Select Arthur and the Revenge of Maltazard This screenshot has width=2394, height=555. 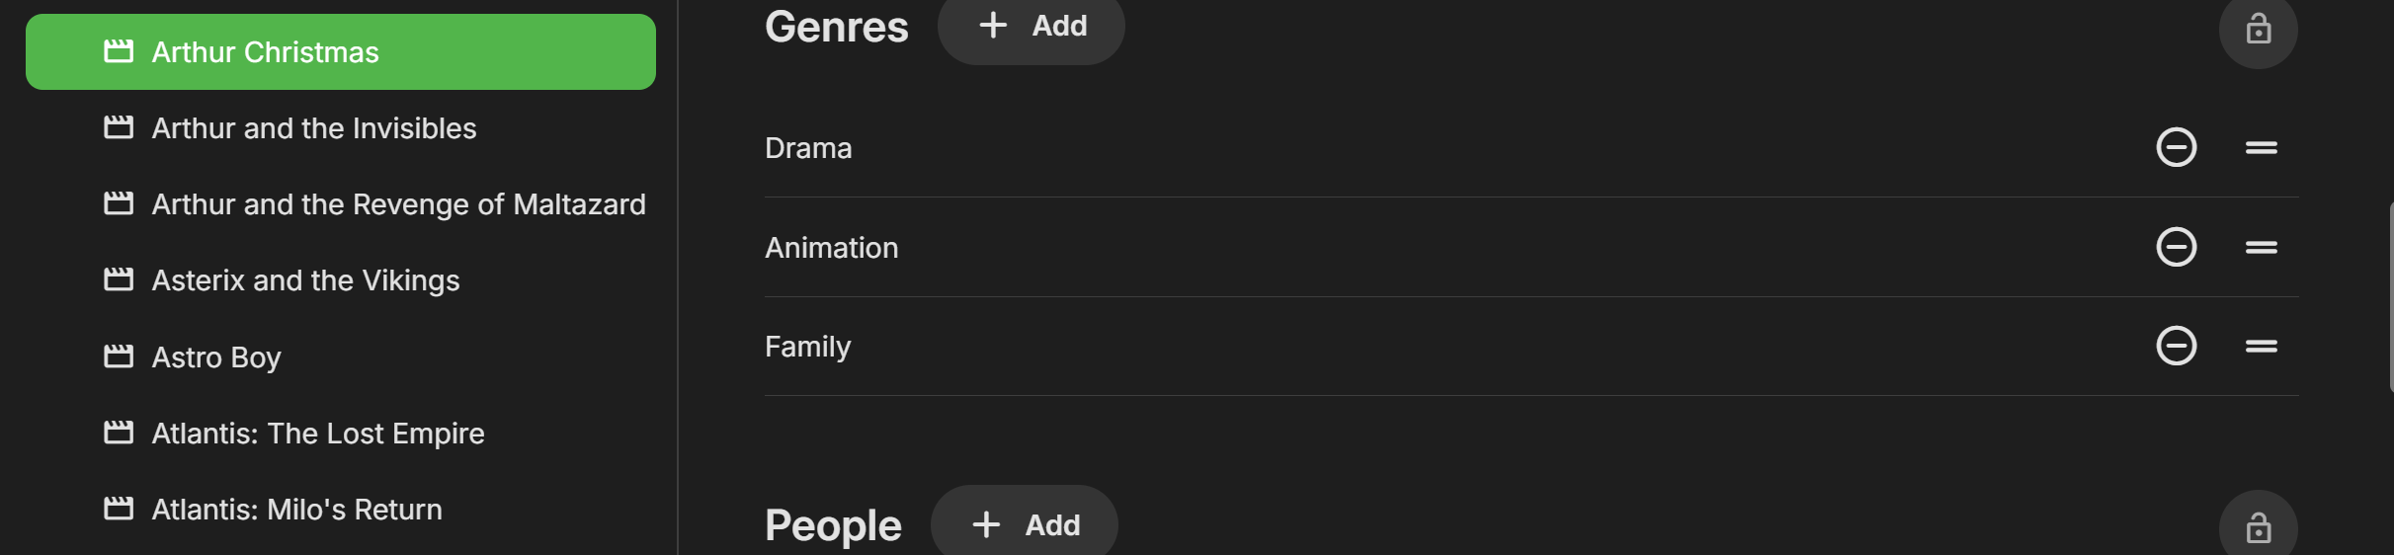point(398,204)
